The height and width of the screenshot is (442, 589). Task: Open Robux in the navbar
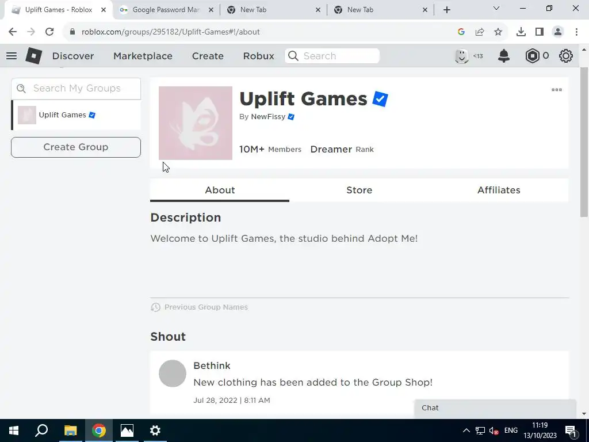(258, 56)
